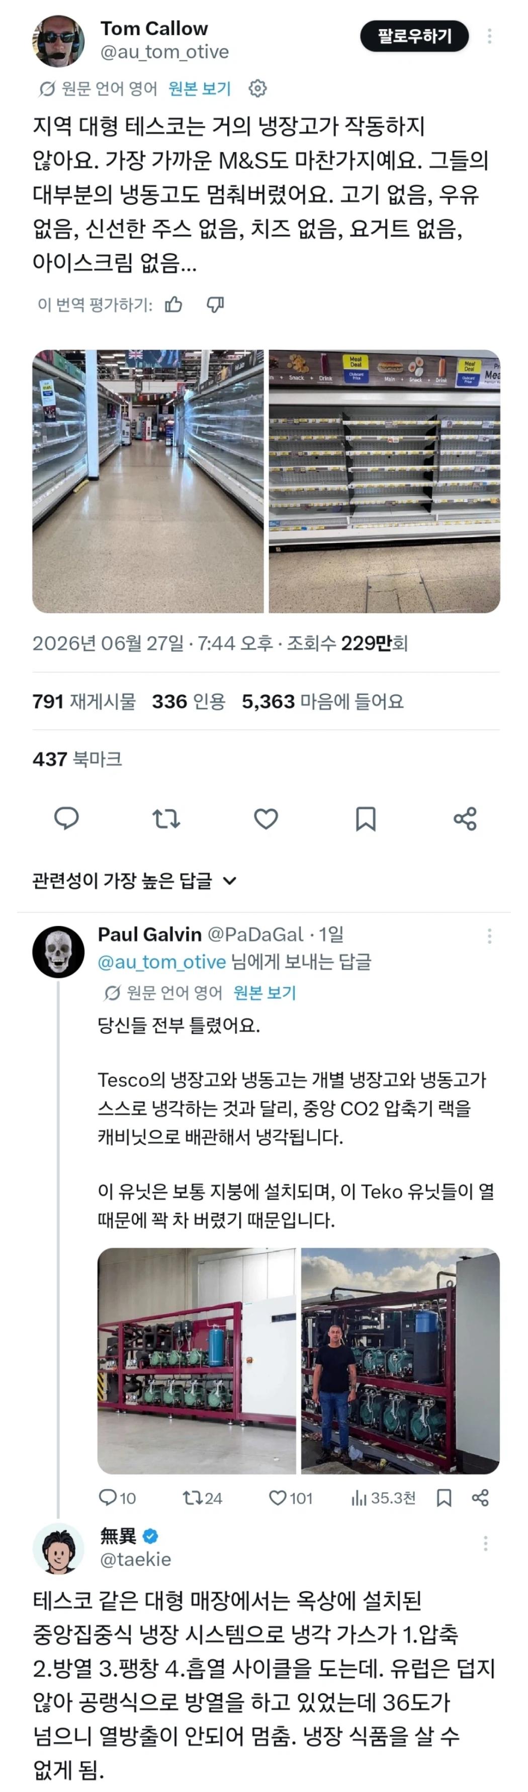Open more options for Tom Callow's post

pos(490,36)
